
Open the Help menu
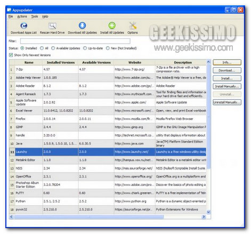pyautogui.click(x=45, y=17)
